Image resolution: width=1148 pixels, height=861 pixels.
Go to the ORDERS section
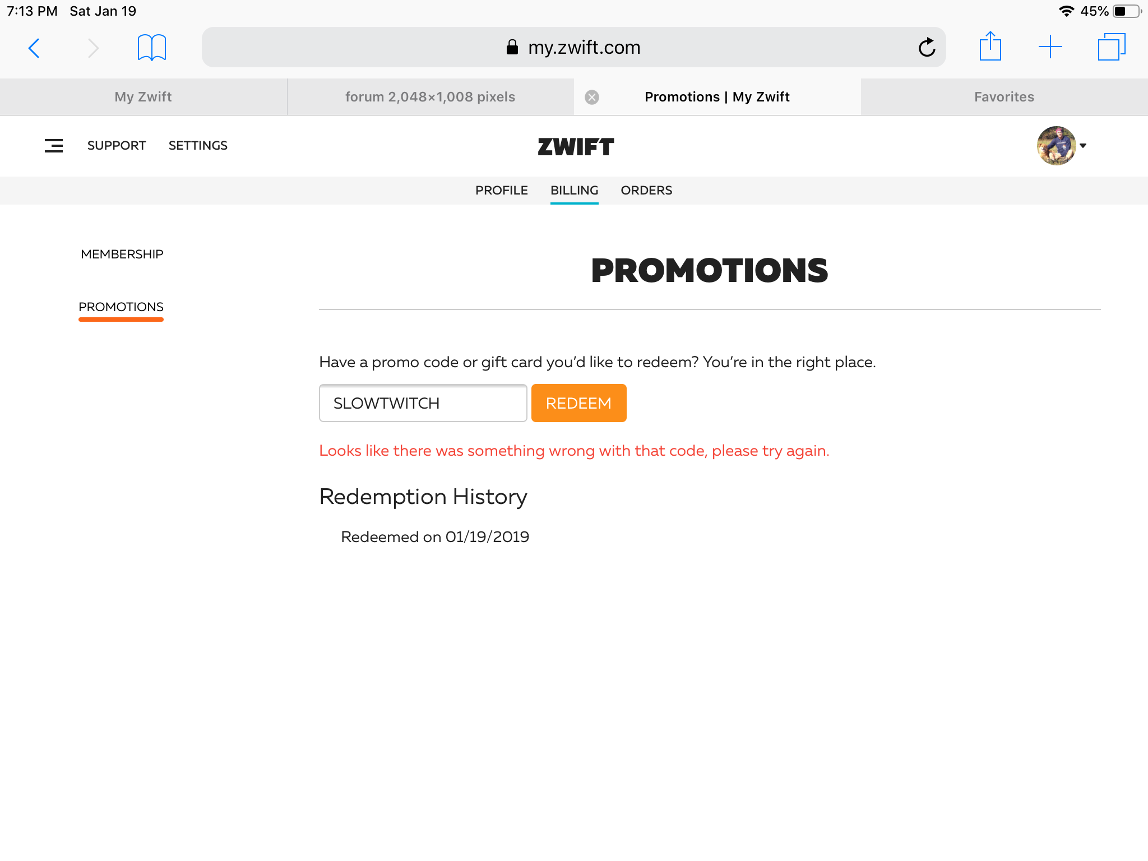[646, 191]
